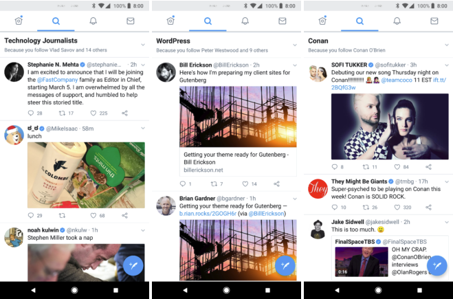Tap Android recents button in Conan screen
The width and height of the screenshot is (453, 299).
pyautogui.click(x=419, y=290)
